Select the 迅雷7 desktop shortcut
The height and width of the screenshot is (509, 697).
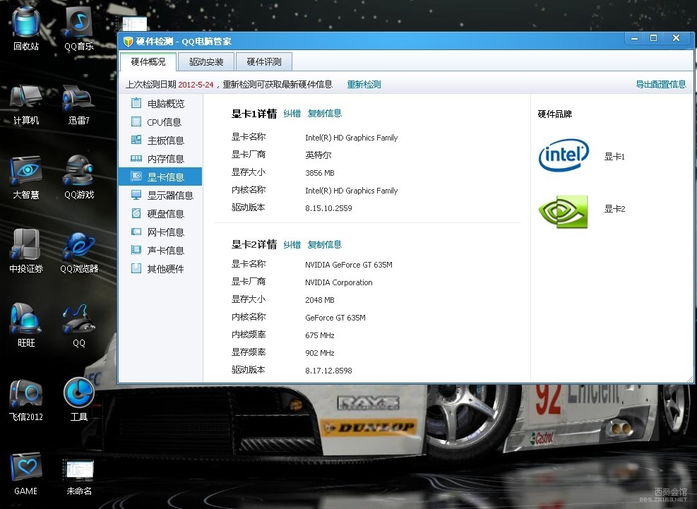pyautogui.click(x=79, y=104)
